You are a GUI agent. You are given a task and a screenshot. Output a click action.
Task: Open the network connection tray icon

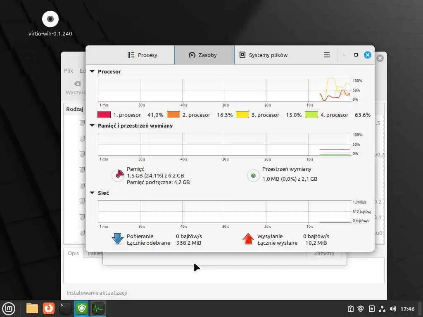(382, 309)
